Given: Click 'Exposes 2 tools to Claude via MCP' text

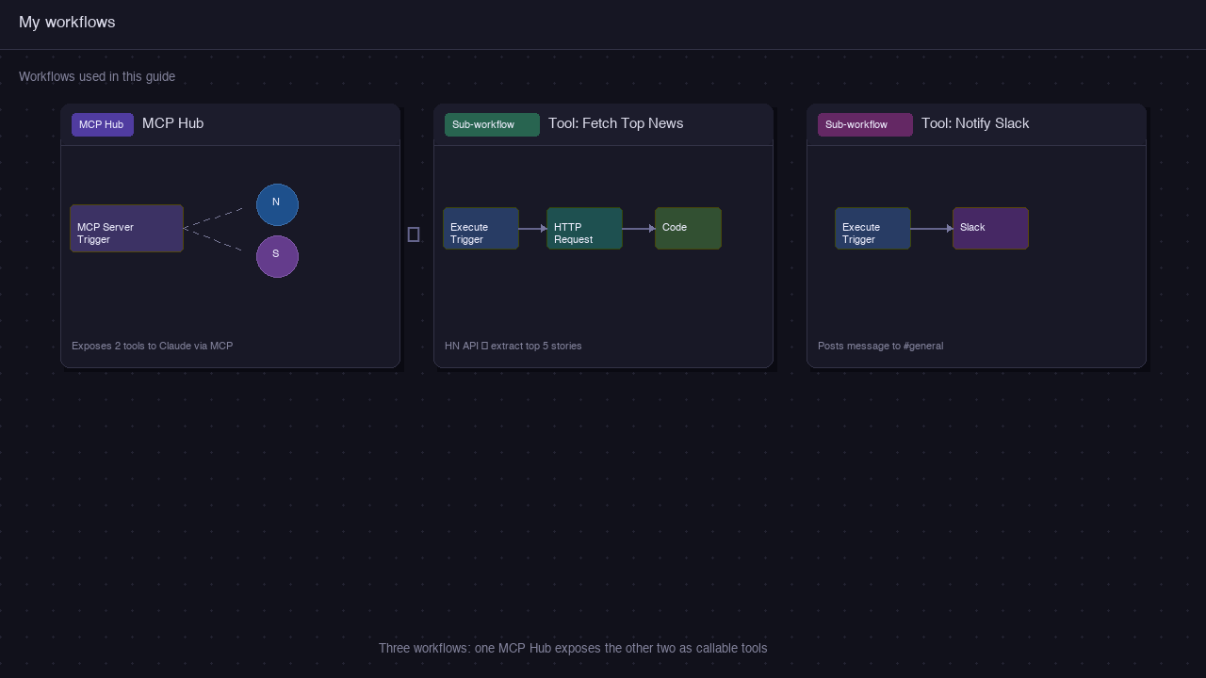Looking at the screenshot, I should tap(152, 346).
